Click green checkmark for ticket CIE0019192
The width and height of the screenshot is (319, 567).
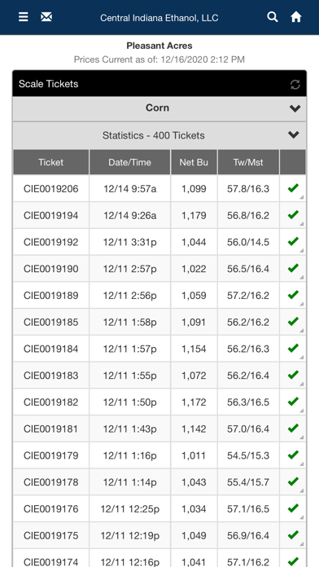click(x=293, y=242)
